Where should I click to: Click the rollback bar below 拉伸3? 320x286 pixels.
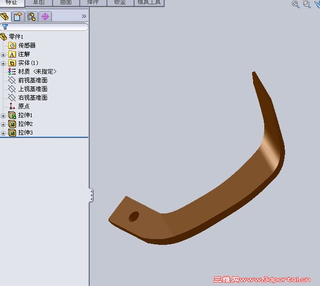click(44, 137)
